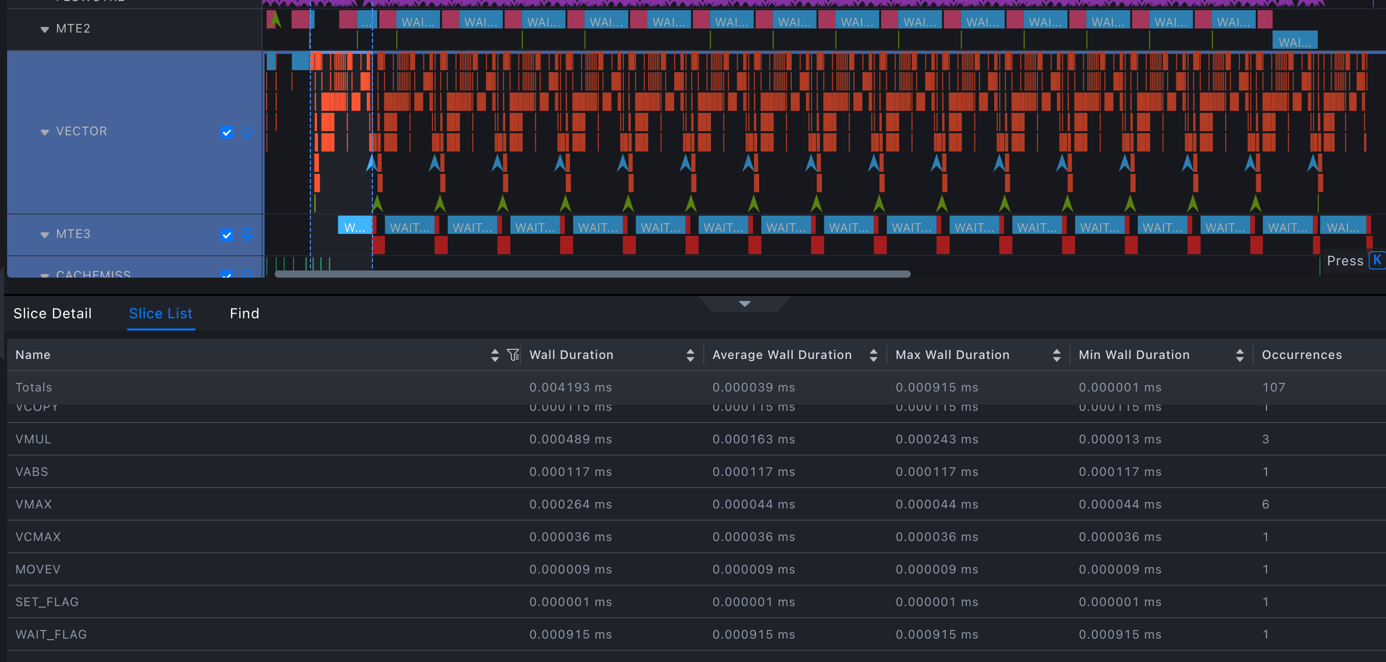The image size is (1386, 662).
Task: Collapse the MTE3 track
Action: point(45,234)
